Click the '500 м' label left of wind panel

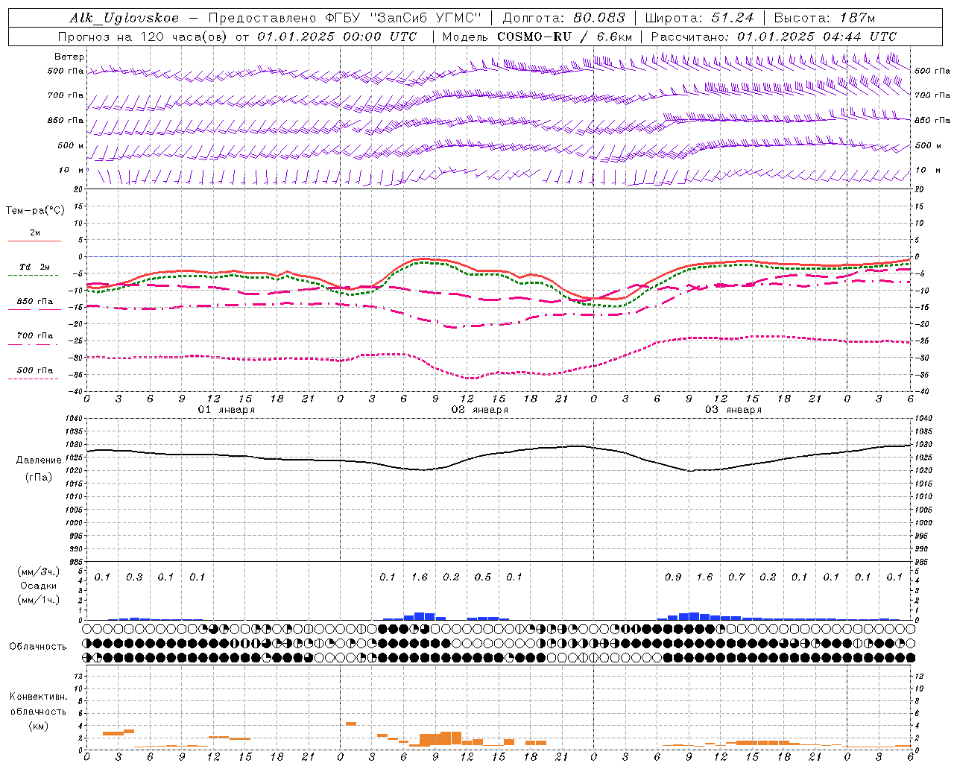pos(71,145)
